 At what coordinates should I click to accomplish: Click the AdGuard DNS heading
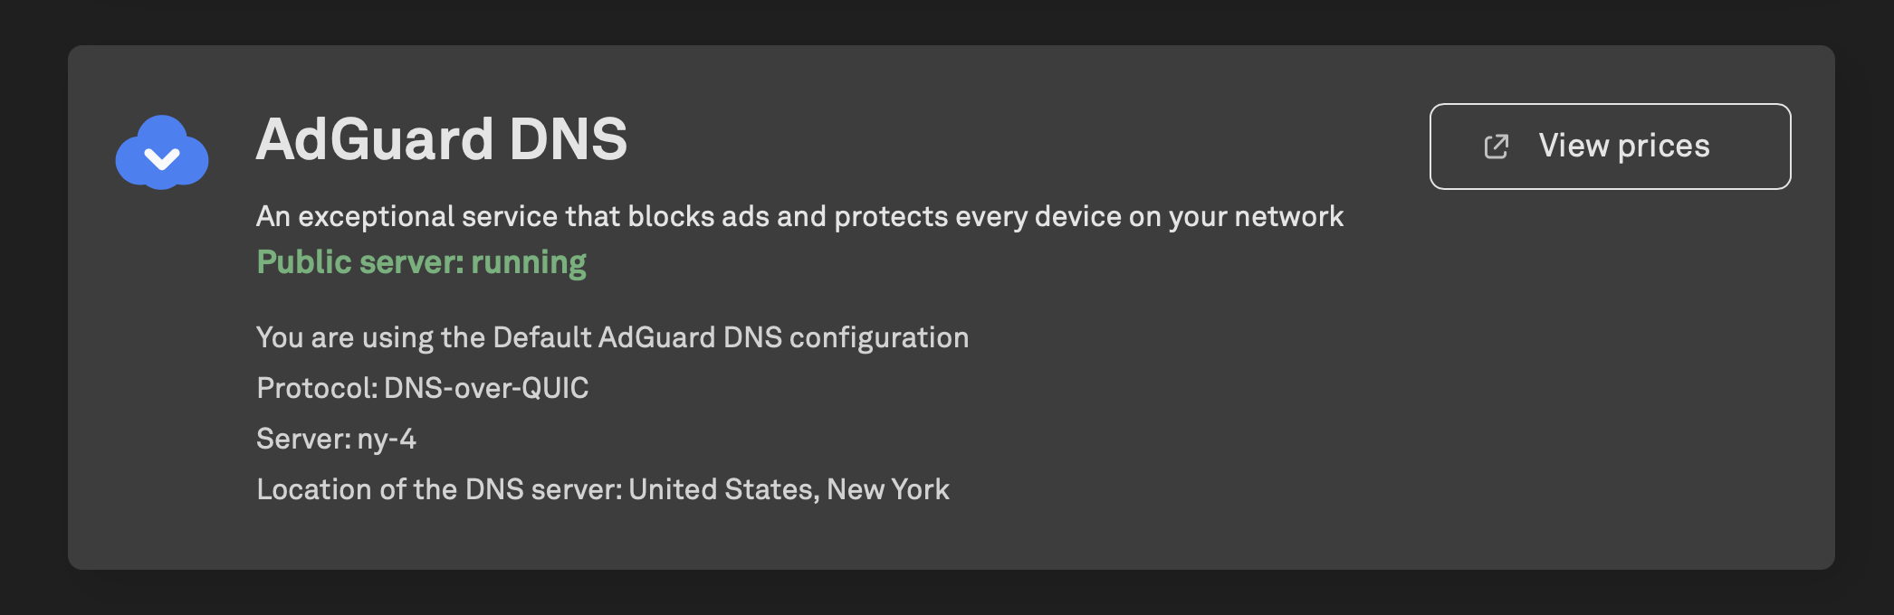click(x=442, y=139)
